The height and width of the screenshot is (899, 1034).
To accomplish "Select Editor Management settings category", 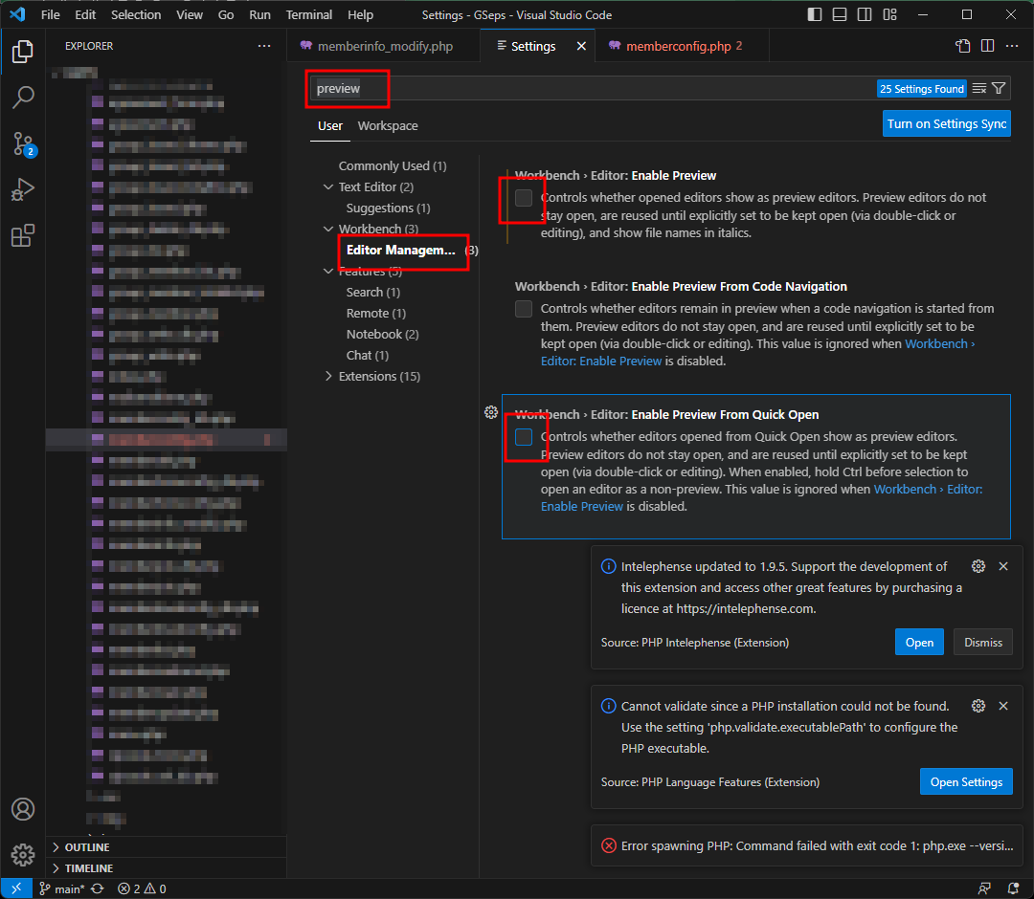I will coord(401,251).
